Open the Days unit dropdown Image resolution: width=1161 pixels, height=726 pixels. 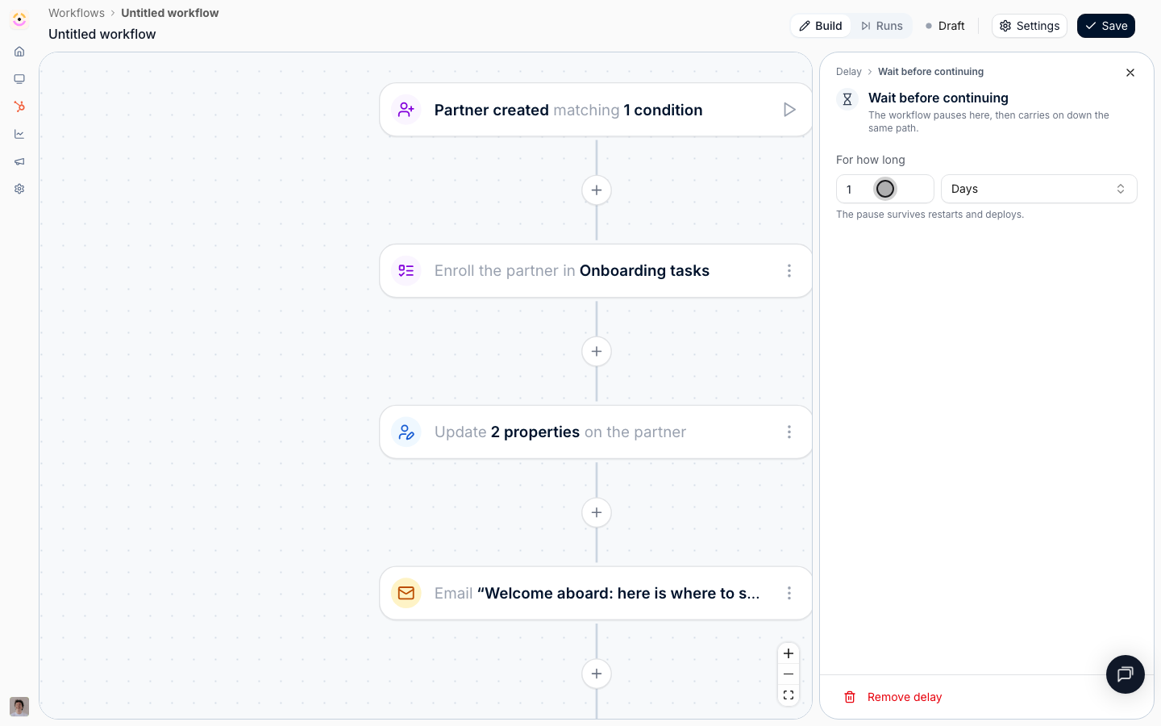pyautogui.click(x=1038, y=189)
